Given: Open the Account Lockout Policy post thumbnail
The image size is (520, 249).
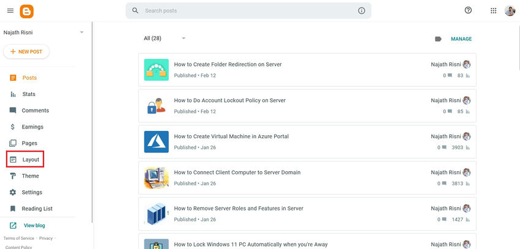Looking at the screenshot, I should pyautogui.click(x=156, y=105).
